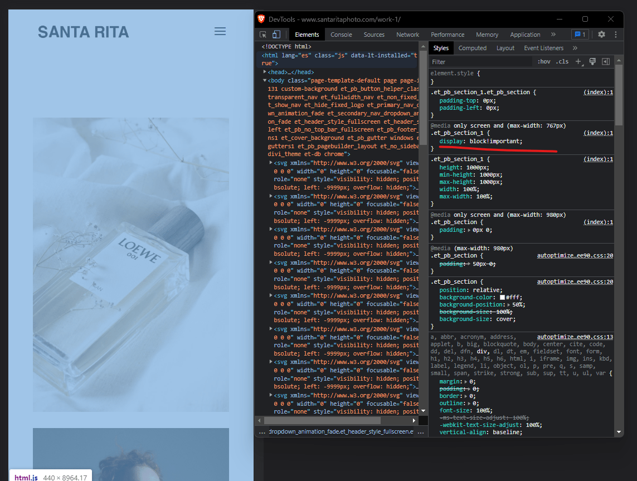Screen dimensions: 637x481
Task: Open the Event Listeners tab
Action: (x=543, y=48)
